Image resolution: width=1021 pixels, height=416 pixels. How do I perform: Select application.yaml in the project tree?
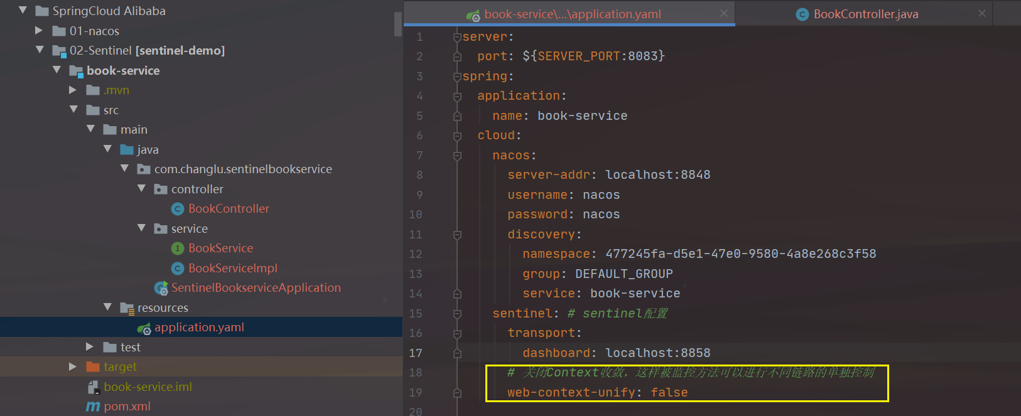199,327
